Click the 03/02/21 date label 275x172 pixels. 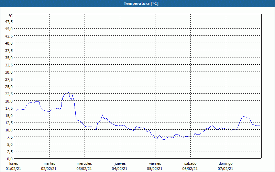[x=84, y=169]
